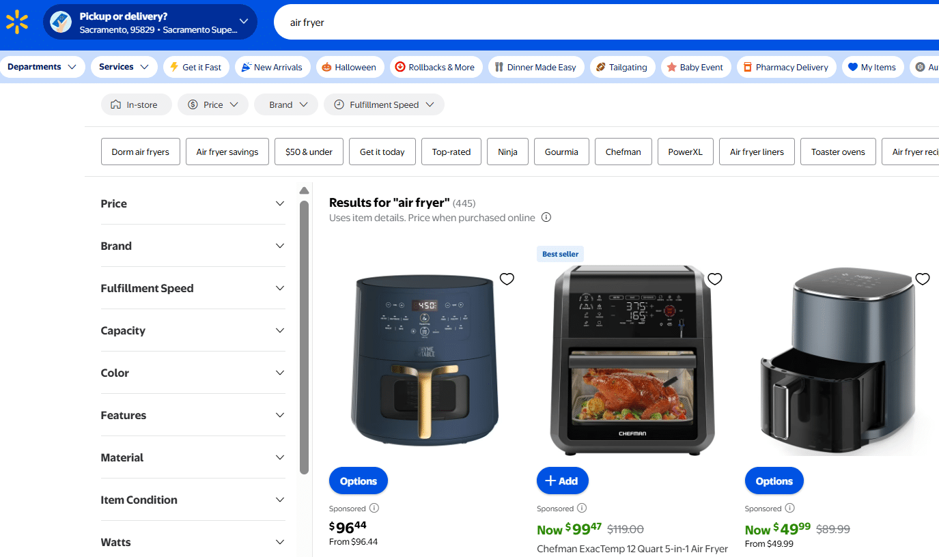Viewport: 939px width, 557px height.
Task: Click Options under the blue air fryer
Action: [358, 481]
